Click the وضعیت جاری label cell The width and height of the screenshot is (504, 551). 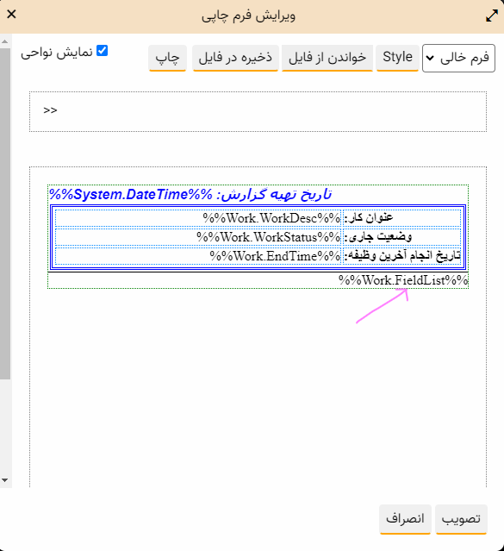click(401, 237)
